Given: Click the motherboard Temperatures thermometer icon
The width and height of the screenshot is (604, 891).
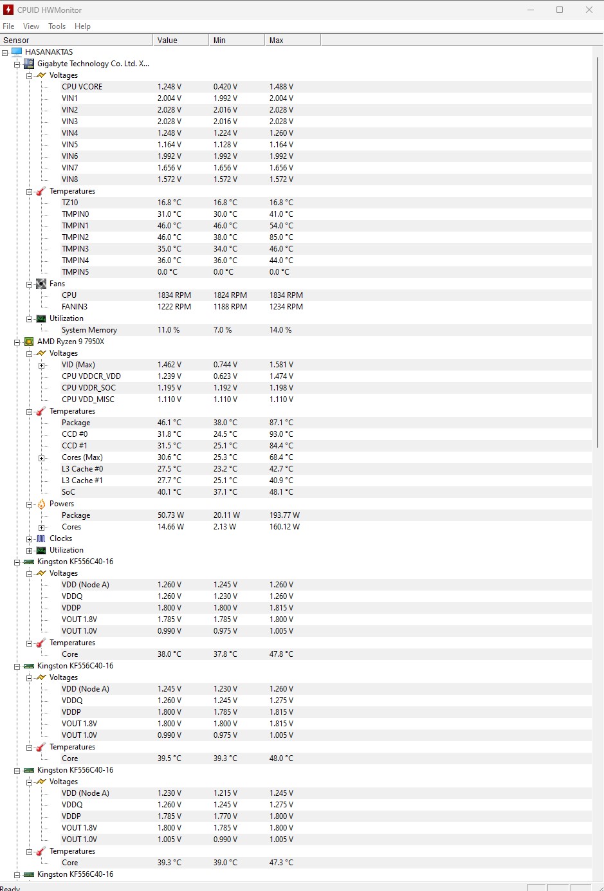Looking at the screenshot, I should point(41,191).
